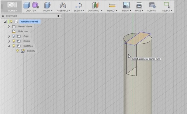Open the SKETCH menu
Image resolution: width=187 pixels, height=114 pixels.
pyautogui.click(x=79, y=10)
